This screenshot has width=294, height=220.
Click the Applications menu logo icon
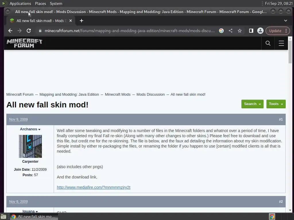pyautogui.click(x=5, y=3)
